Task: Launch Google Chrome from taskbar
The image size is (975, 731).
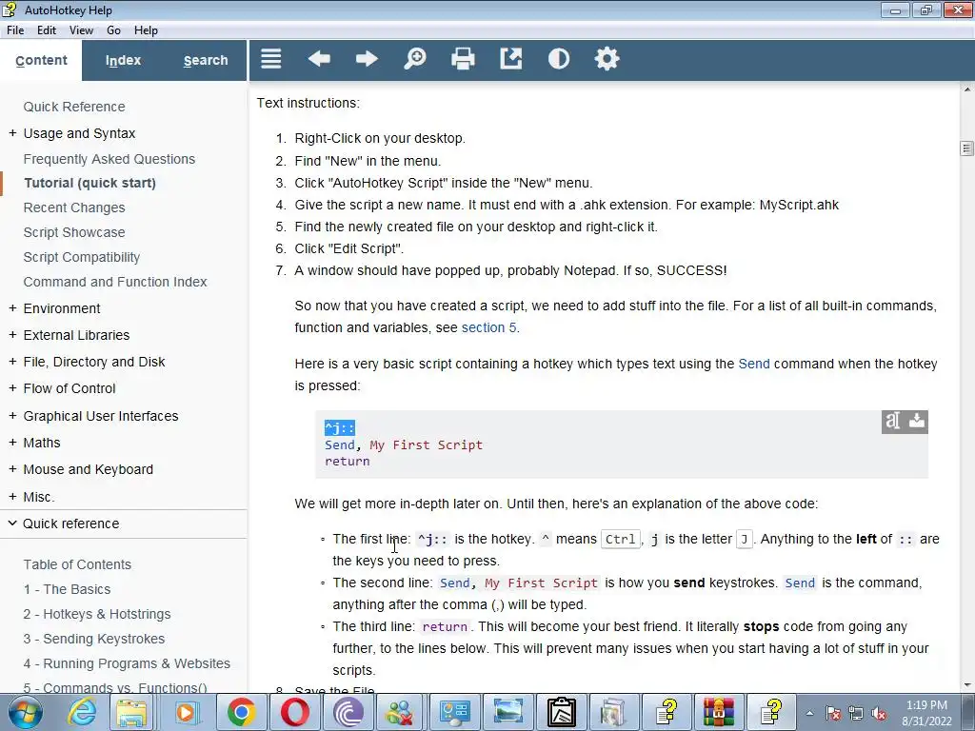Action: (x=242, y=712)
